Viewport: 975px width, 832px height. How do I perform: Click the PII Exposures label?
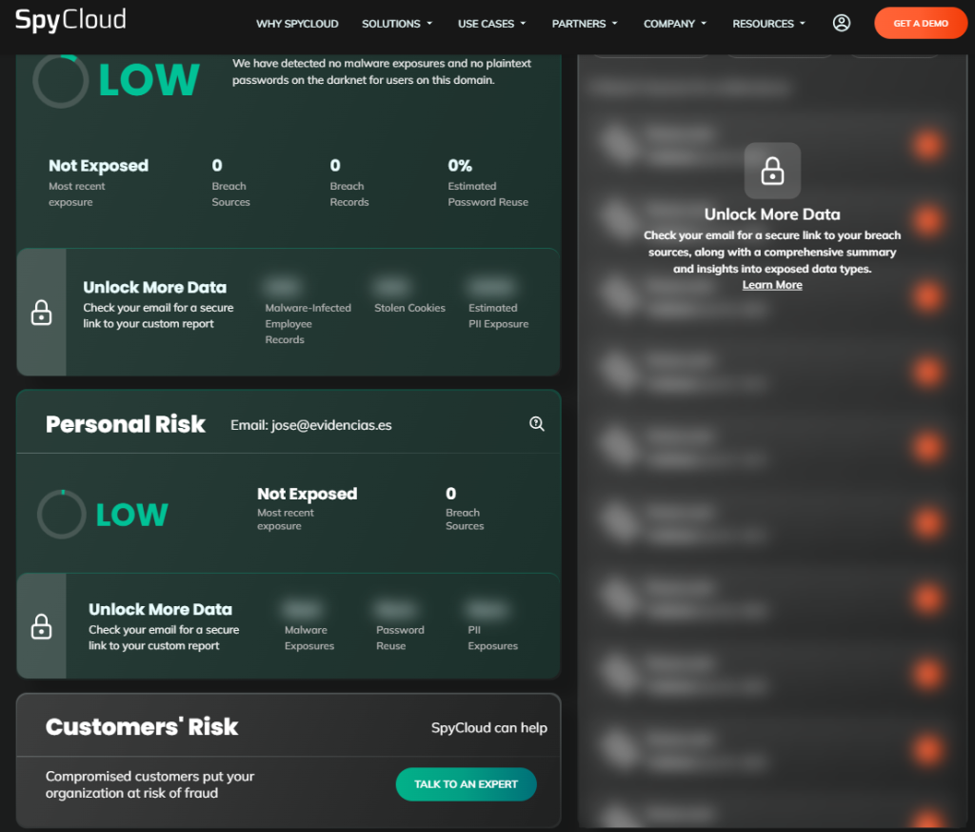click(492, 638)
